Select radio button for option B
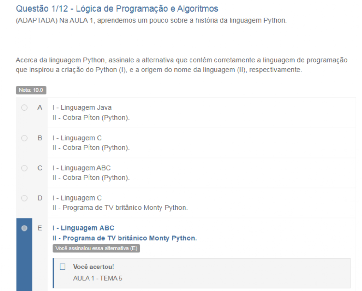 [24, 138]
